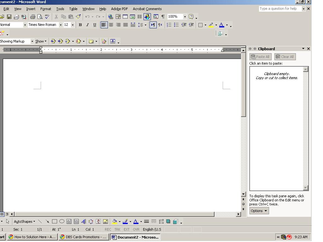Open the Style dropdown showing Normal

tap(25, 25)
